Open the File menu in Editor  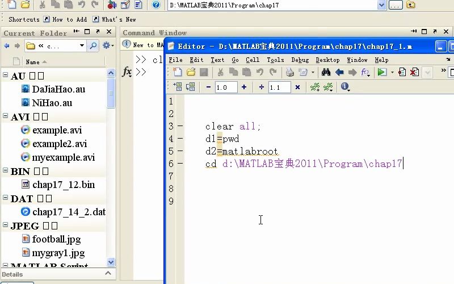175,60
